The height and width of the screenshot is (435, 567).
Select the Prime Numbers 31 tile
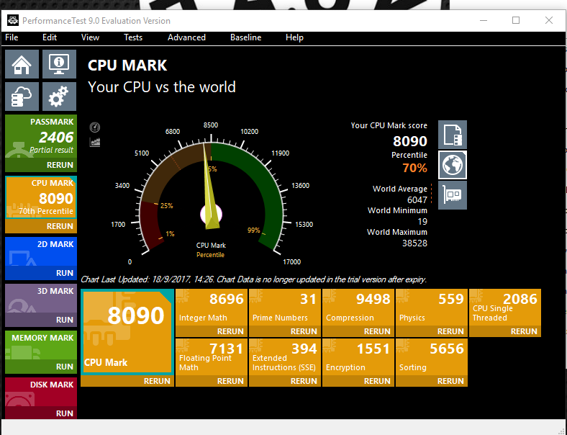[x=285, y=308]
